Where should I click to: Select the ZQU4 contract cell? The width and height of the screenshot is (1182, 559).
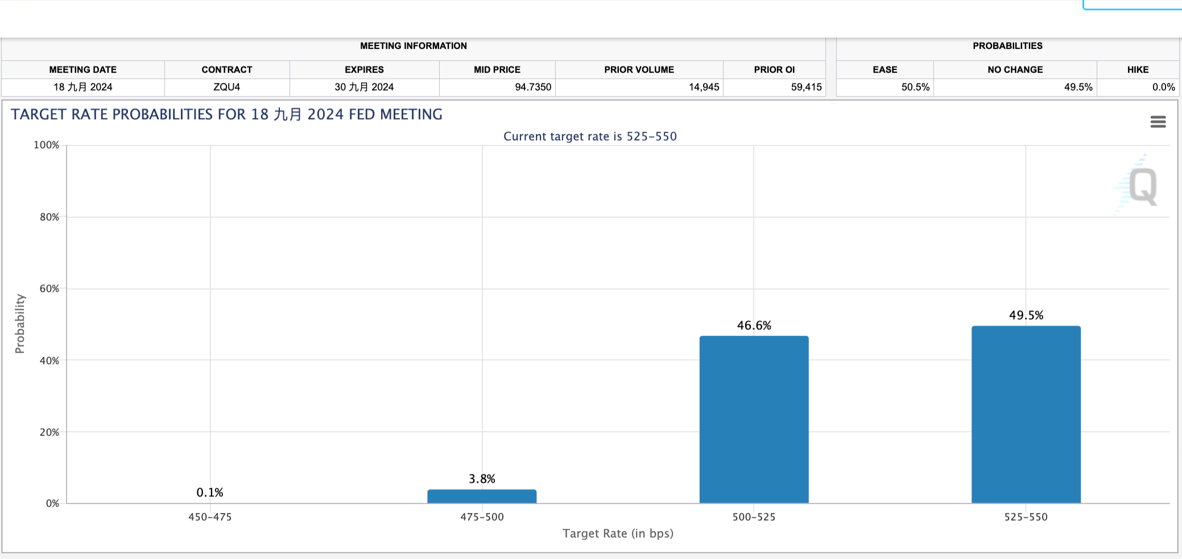pos(226,87)
